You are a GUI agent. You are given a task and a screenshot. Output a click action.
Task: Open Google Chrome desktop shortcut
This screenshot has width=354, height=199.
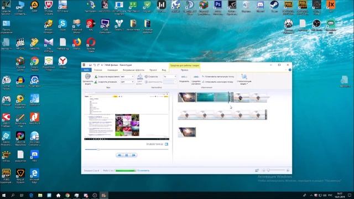click(x=34, y=64)
